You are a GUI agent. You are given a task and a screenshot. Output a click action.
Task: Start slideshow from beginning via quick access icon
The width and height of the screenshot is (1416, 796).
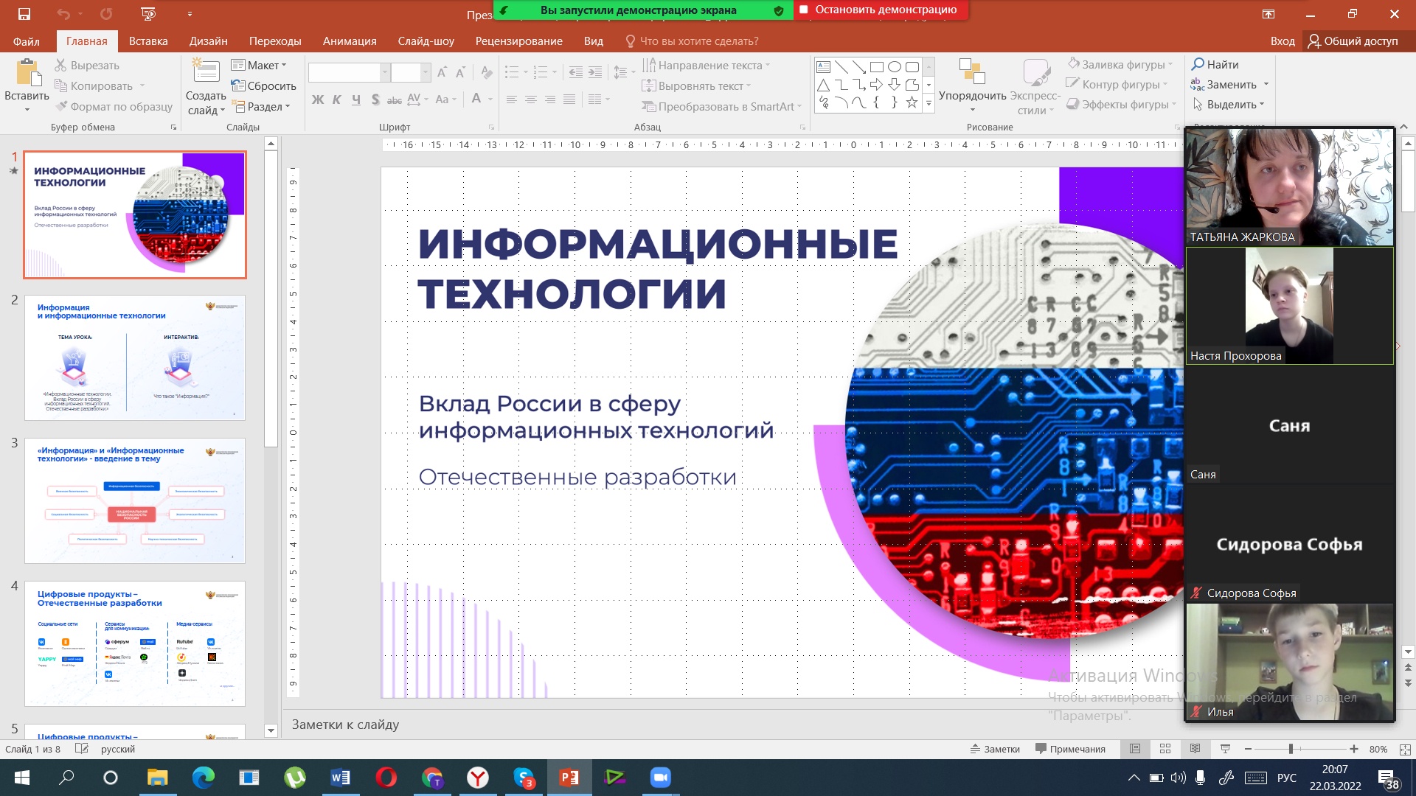pyautogui.click(x=148, y=14)
